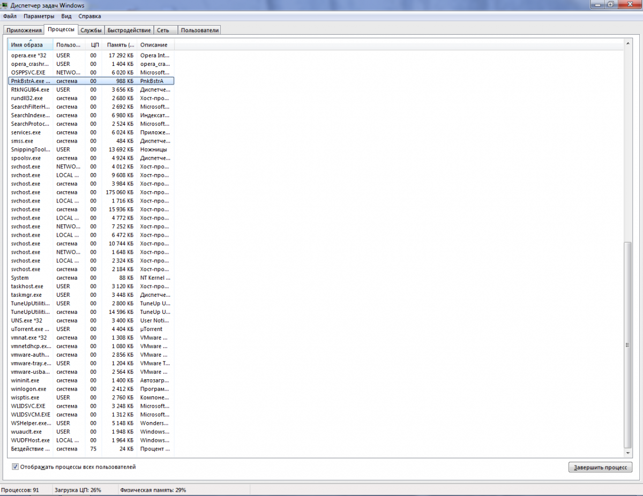Switch to the Приложения tab
643x496 pixels.
point(24,30)
